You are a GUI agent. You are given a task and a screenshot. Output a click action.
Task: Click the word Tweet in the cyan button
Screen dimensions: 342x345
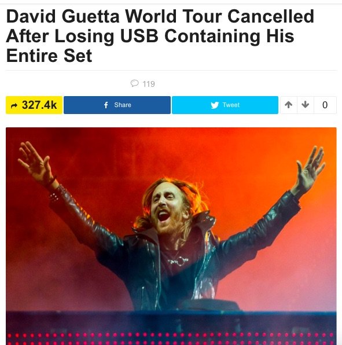tap(231, 105)
